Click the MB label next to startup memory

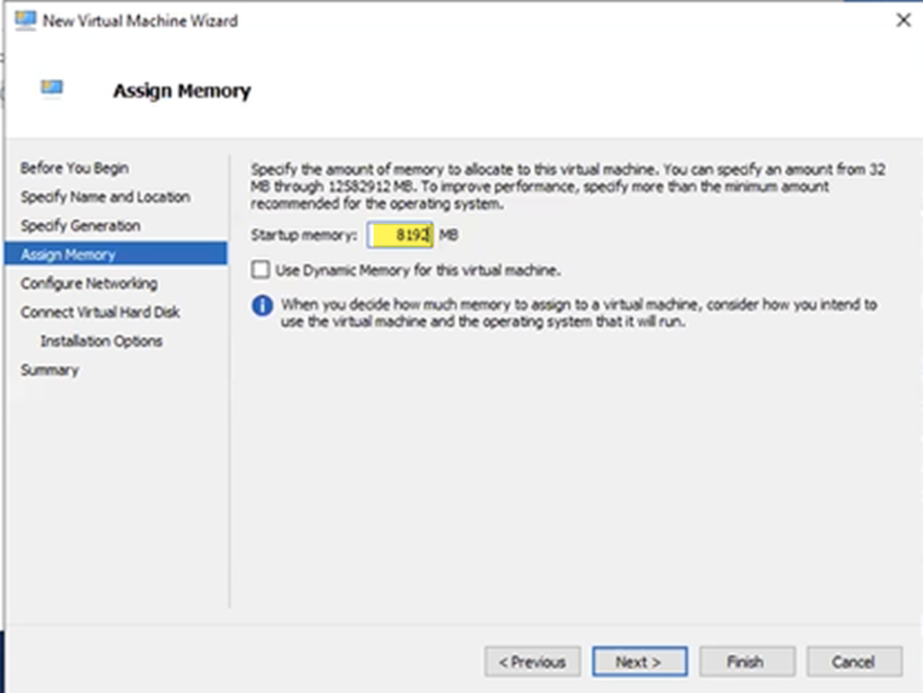point(448,234)
